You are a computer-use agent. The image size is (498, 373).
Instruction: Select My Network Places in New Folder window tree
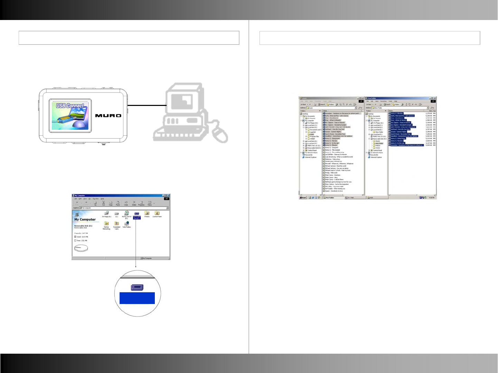point(375,153)
